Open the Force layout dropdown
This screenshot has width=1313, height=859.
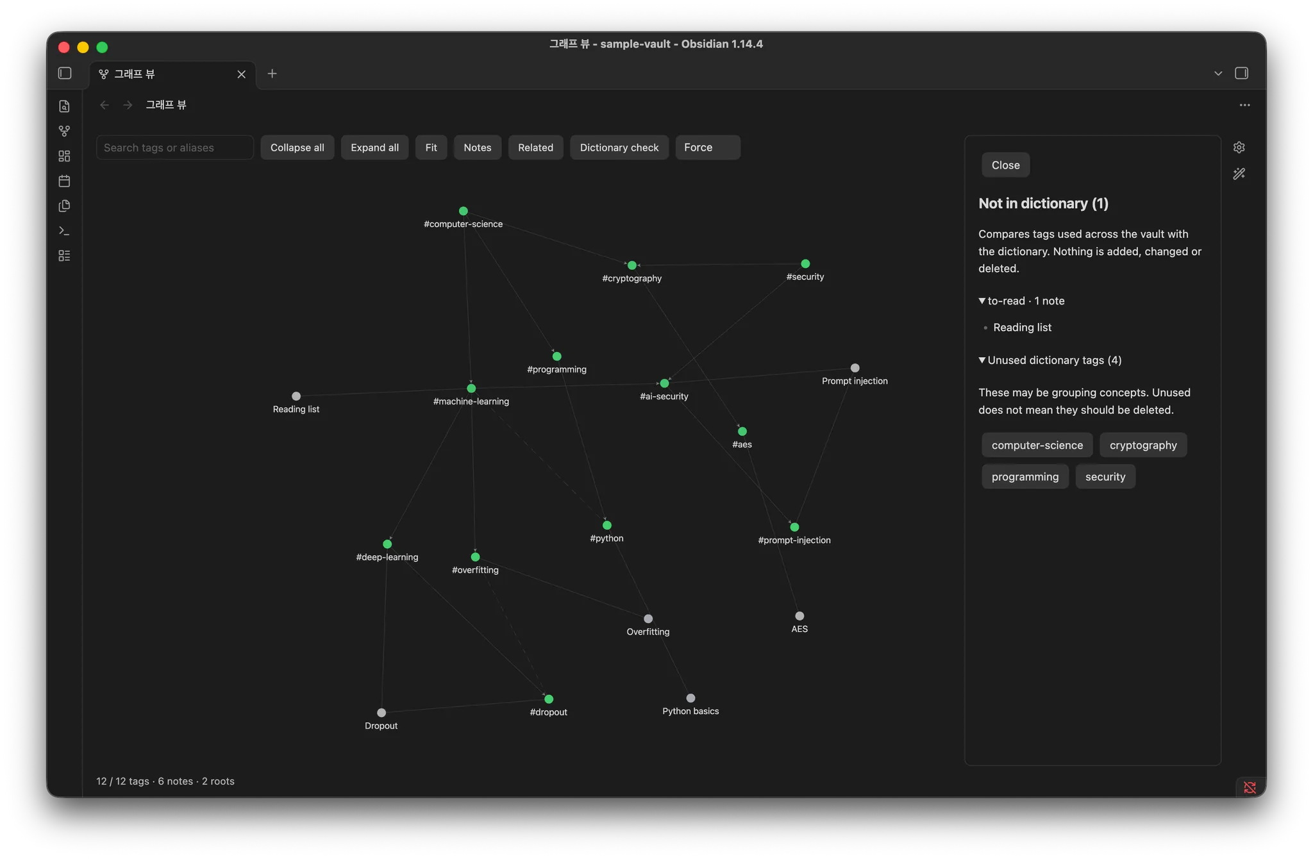coord(707,147)
